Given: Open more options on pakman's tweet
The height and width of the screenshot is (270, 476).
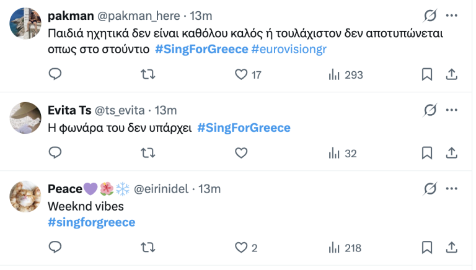Looking at the screenshot, I should 452,15.
